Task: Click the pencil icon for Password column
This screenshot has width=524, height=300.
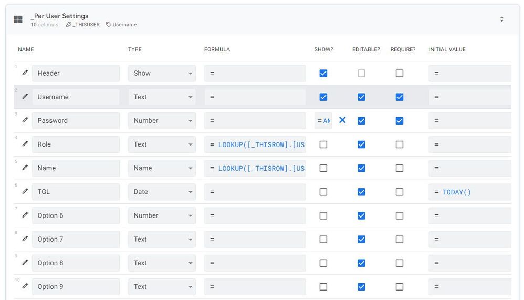Action: pos(25,120)
